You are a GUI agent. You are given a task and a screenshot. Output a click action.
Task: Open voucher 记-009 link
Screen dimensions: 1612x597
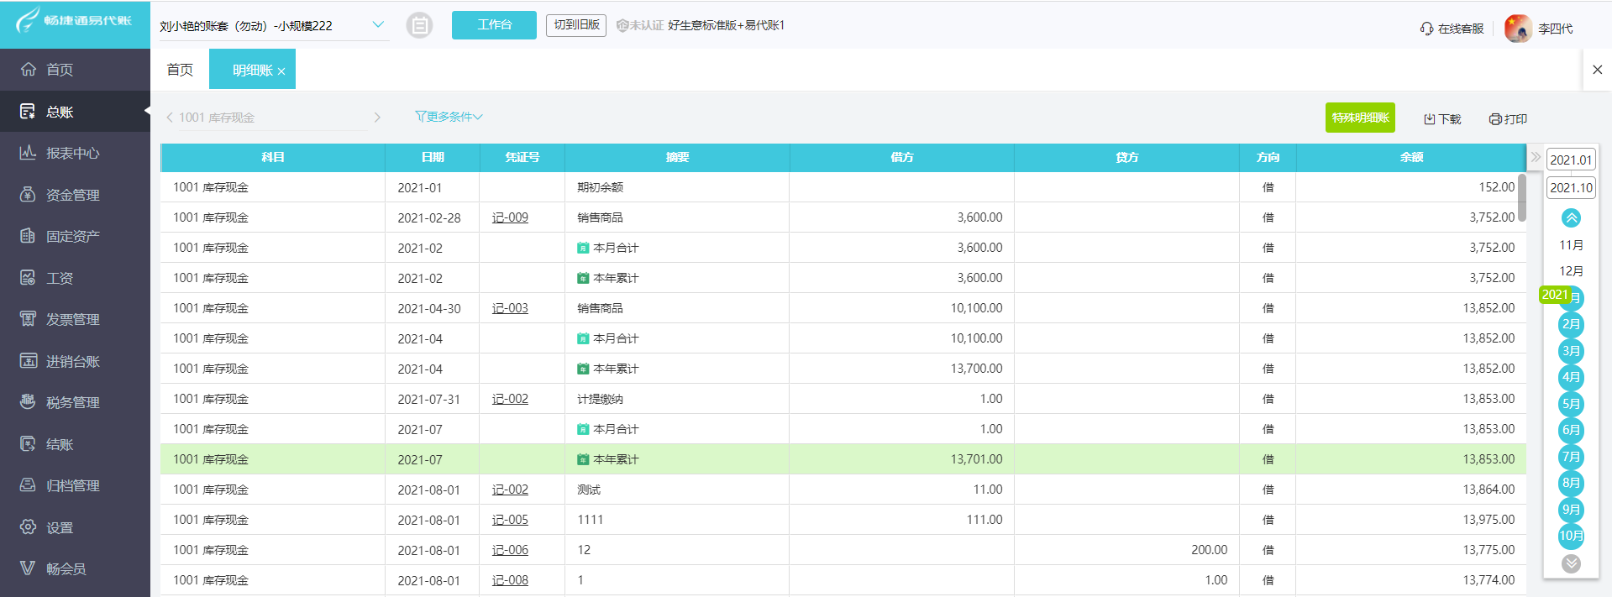pos(510,217)
